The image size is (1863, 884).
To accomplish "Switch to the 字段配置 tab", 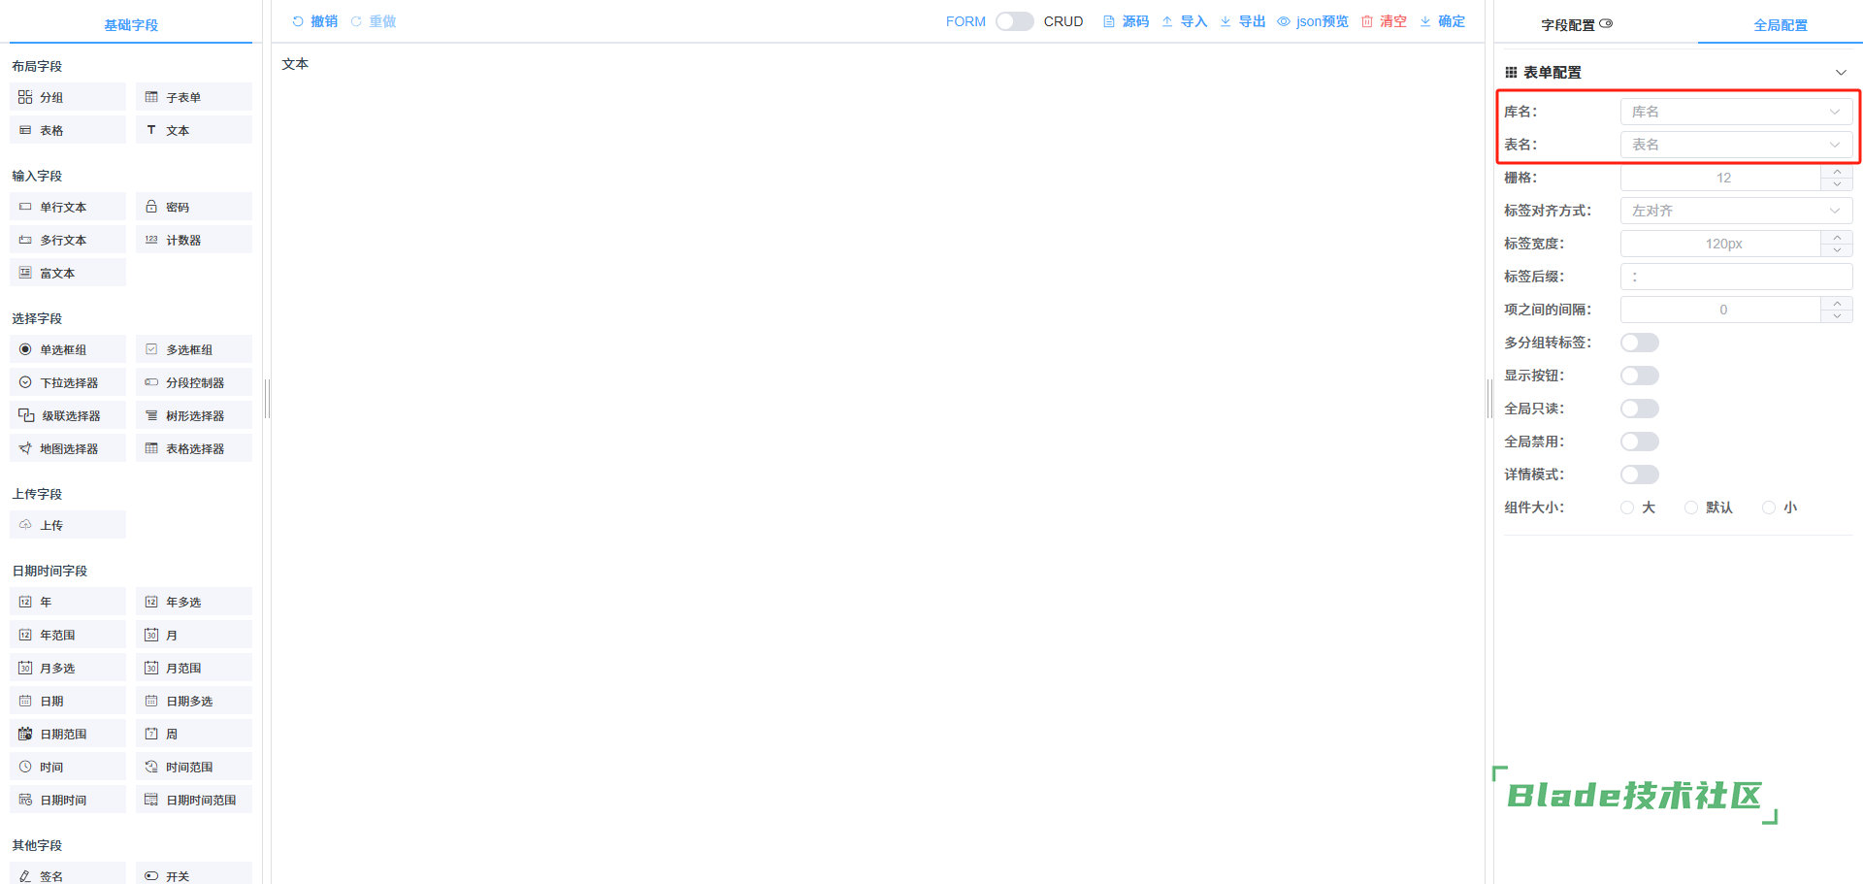I will tap(1576, 25).
